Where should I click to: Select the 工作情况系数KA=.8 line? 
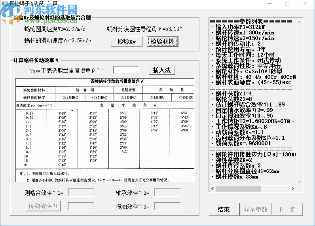(x=239, y=127)
